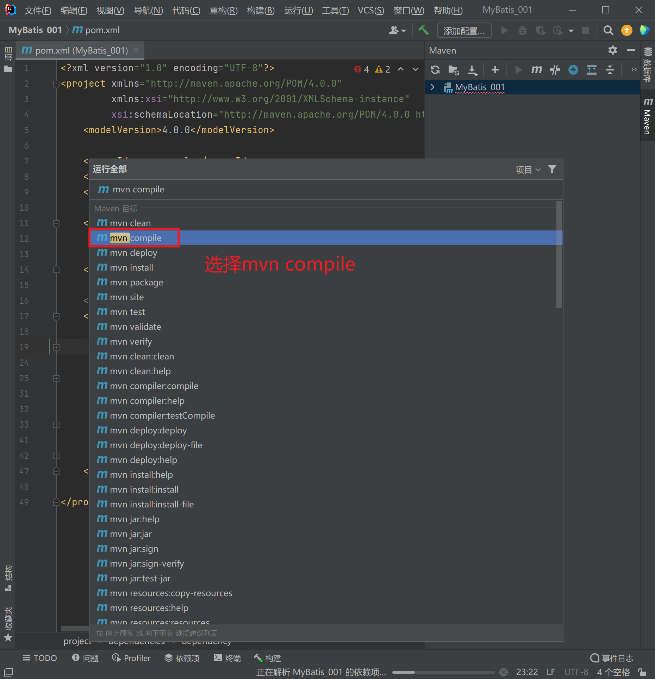Click the orange update arrow icon
The width and height of the screenshot is (655, 679).
click(x=627, y=31)
